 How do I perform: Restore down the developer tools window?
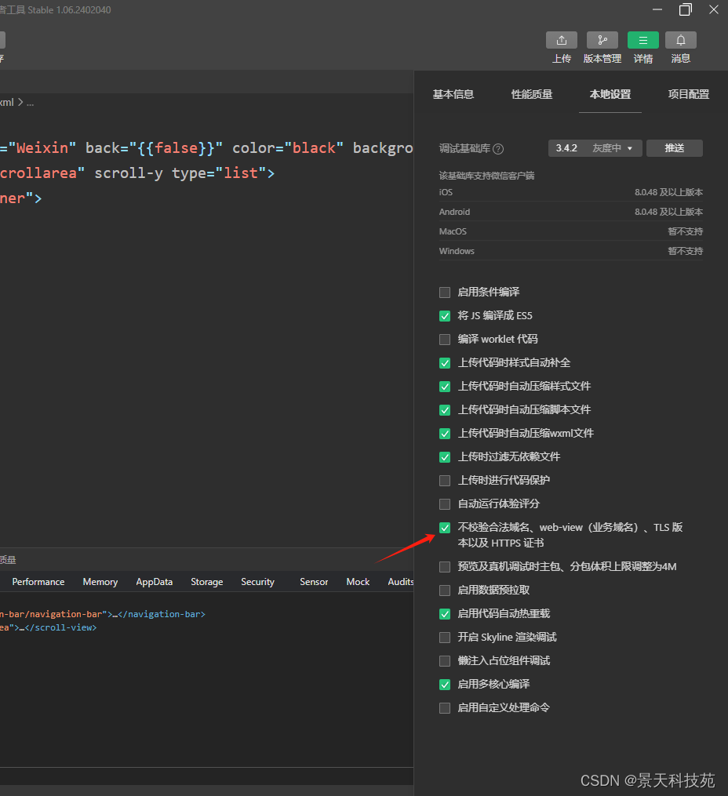click(686, 9)
